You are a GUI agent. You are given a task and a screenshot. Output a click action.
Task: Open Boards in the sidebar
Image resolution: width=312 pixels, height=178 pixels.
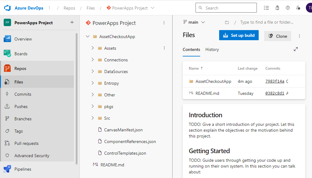pyautogui.click(x=37, y=54)
